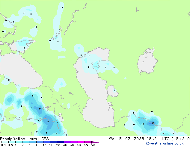Select legend swatch between 0.1 and 0.5
The width and height of the screenshot is (190, 146).
[x=5, y=142]
